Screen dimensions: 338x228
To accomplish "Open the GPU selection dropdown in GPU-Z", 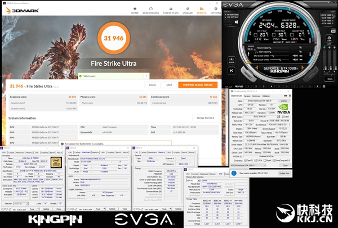I will 248,166.
